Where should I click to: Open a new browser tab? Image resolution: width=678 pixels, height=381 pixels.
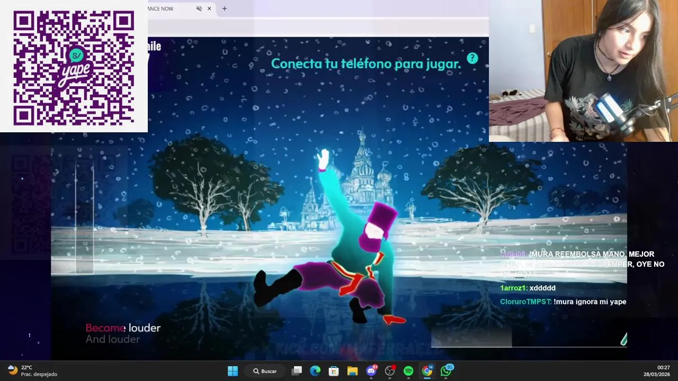[225, 8]
